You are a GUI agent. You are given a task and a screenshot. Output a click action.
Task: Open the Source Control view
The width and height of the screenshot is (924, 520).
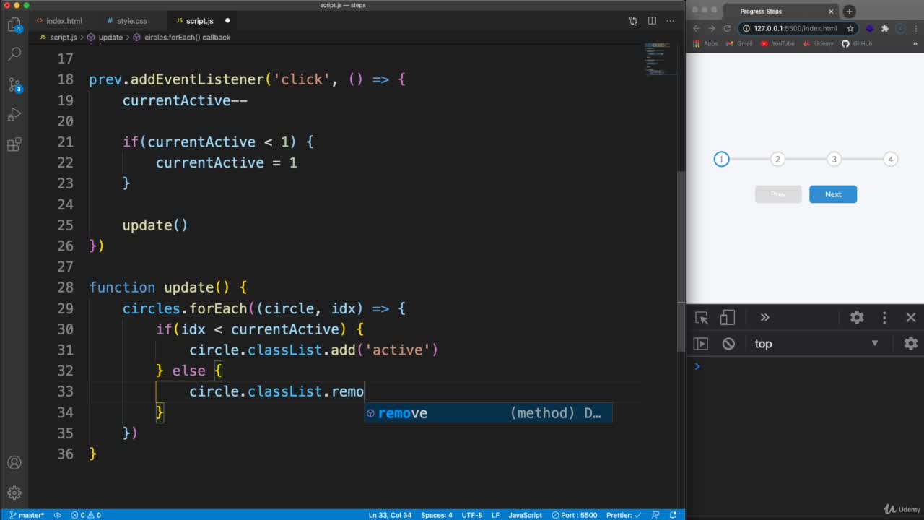click(x=14, y=84)
